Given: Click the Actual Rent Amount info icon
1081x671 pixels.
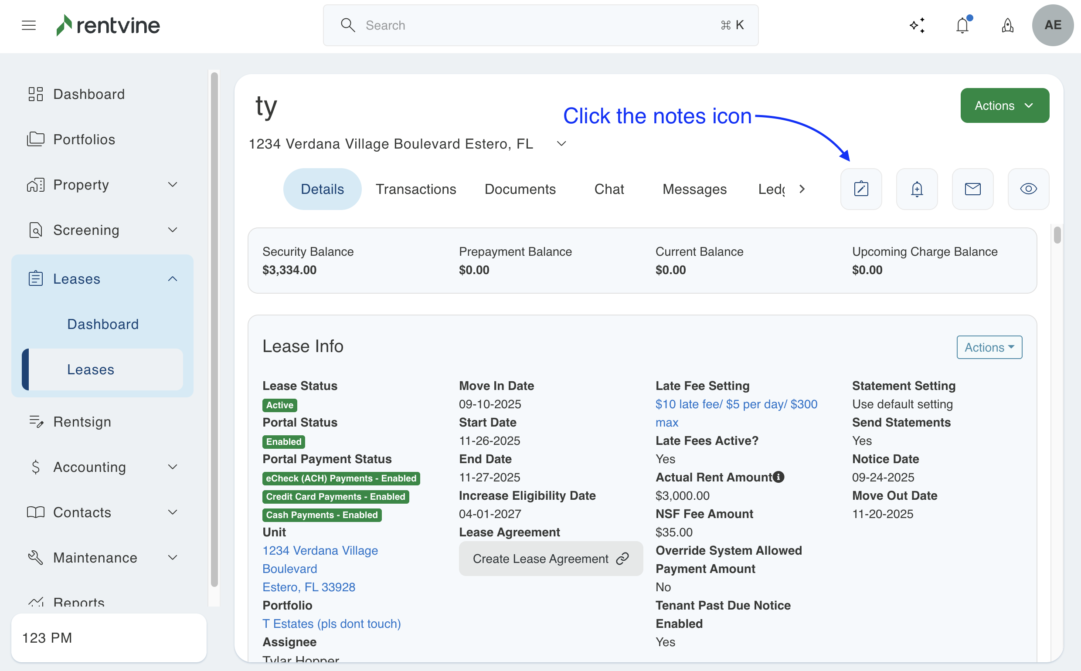Looking at the screenshot, I should [x=778, y=477].
